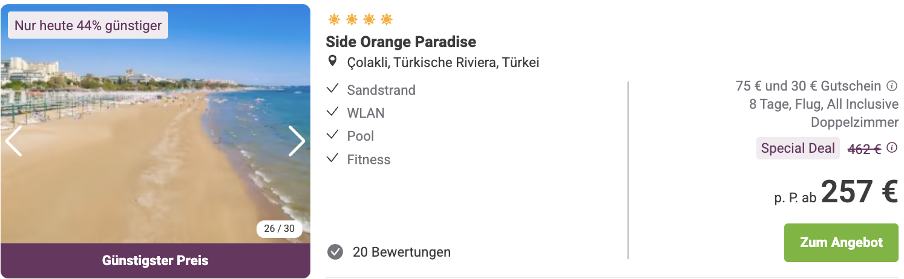This screenshot has width=904, height=279.
Task: Click the WLAN checkmark
Action: [x=332, y=112]
